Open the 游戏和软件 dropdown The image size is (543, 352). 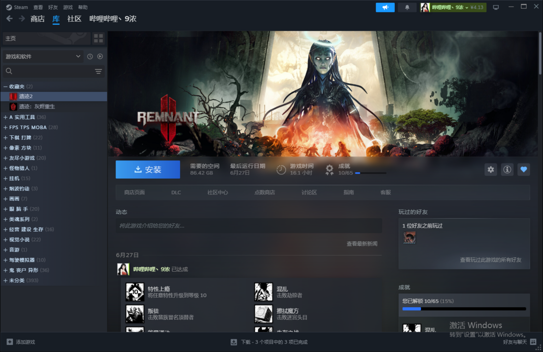pyautogui.click(x=43, y=56)
